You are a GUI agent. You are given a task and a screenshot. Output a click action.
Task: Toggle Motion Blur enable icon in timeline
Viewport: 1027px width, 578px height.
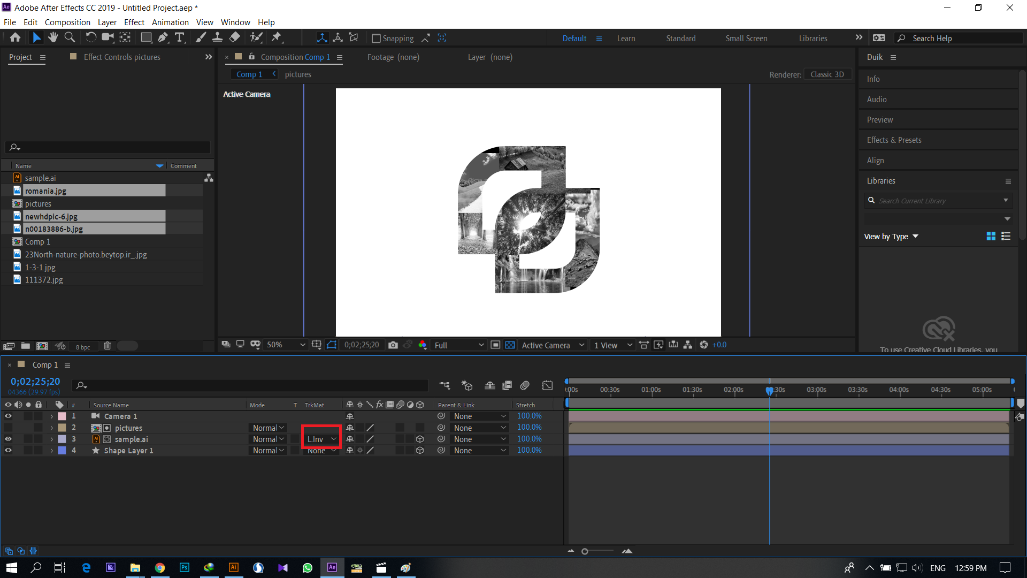coord(525,385)
